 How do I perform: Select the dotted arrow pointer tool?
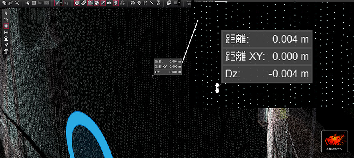[6, 20]
